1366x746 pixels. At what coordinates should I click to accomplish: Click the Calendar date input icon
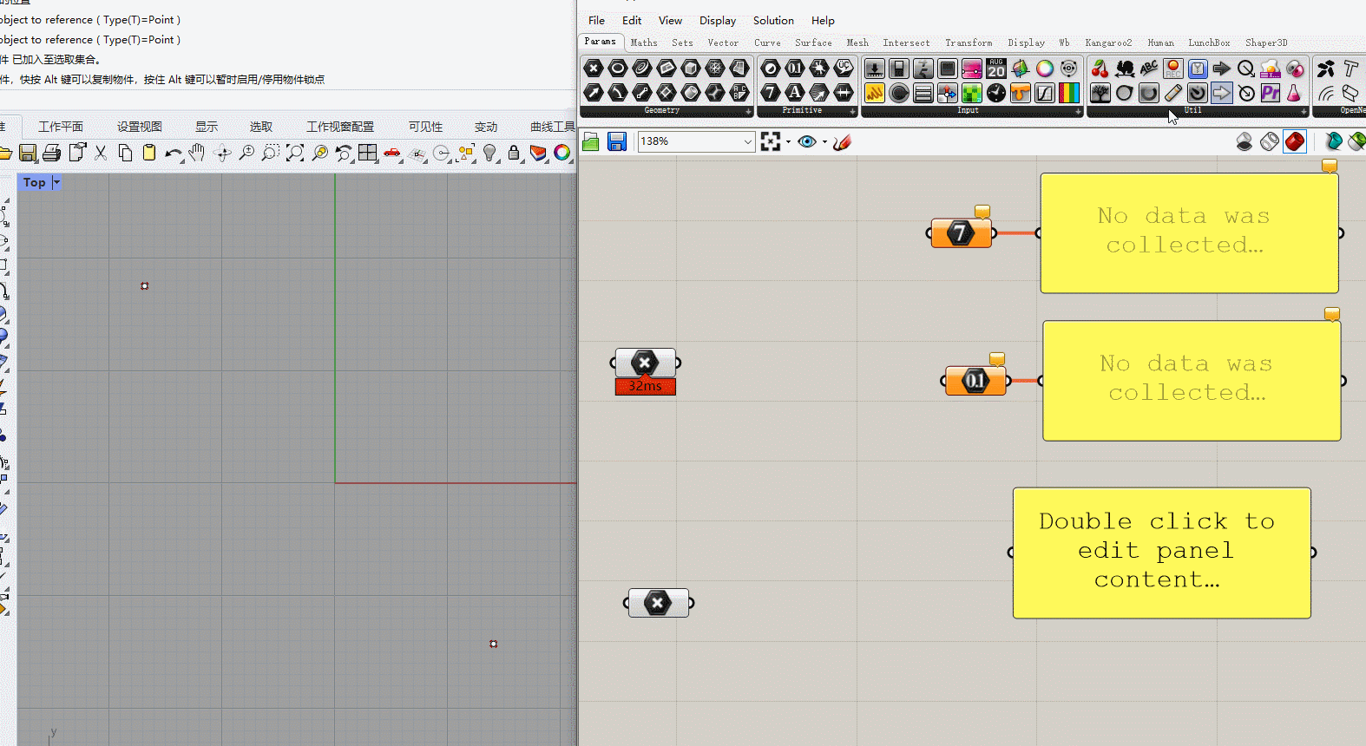pyautogui.click(x=996, y=69)
